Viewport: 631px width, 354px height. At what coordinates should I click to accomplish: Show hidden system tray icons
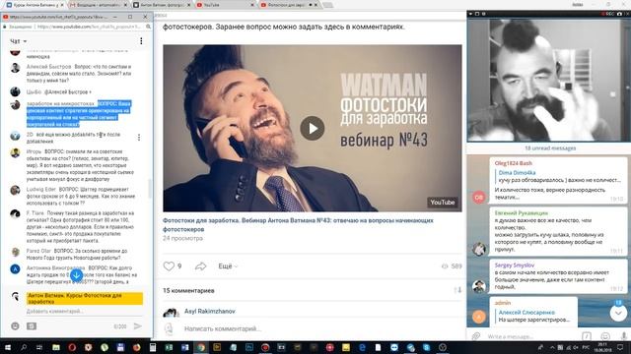[x=552, y=347]
